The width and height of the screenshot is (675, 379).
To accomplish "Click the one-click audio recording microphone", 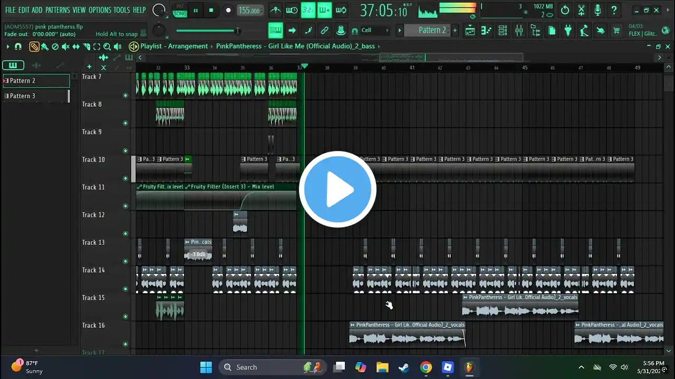I will pyautogui.click(x=597, y=10).
